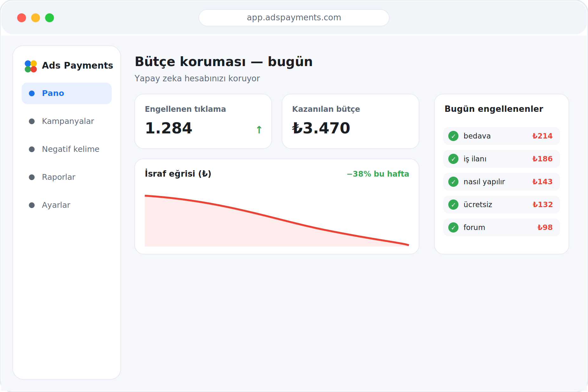The width and height of the screenshot is (588, 392).
Task: Click the ₺214 amount for bedava
Action: pyautogui.click(x=542, y=136)
